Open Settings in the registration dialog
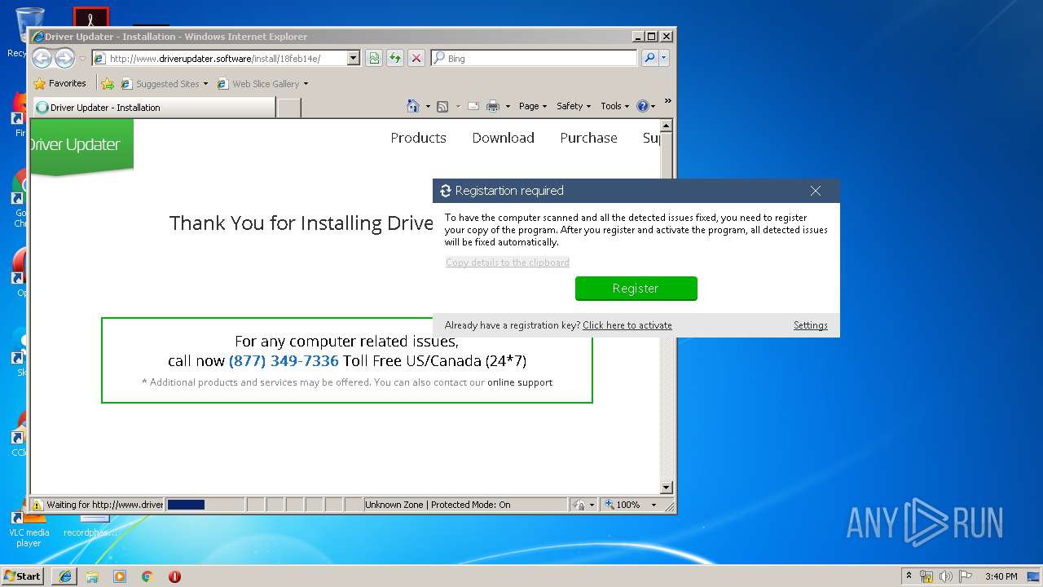This screenshot has height=587, width=1043. tap(811, 325)
